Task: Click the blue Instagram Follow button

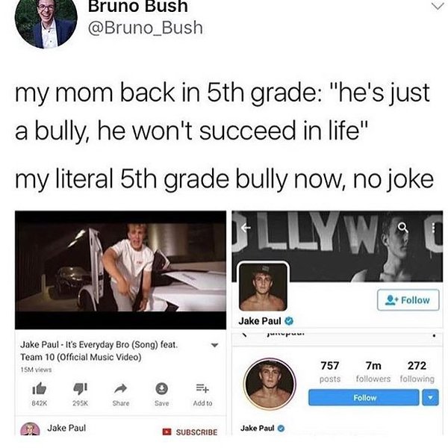Action: [x=364, y=397]
